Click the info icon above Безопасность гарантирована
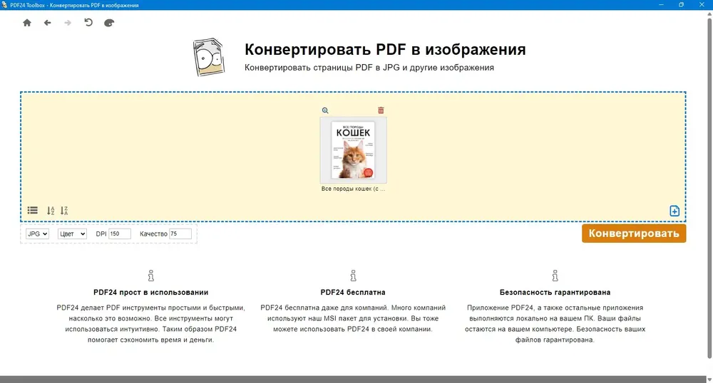The height and width of the screenshot is (383, 713). click(555, 276)
